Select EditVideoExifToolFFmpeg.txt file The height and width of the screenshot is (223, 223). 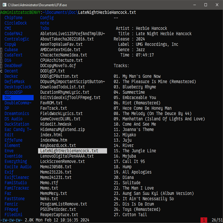coord(70,98)
